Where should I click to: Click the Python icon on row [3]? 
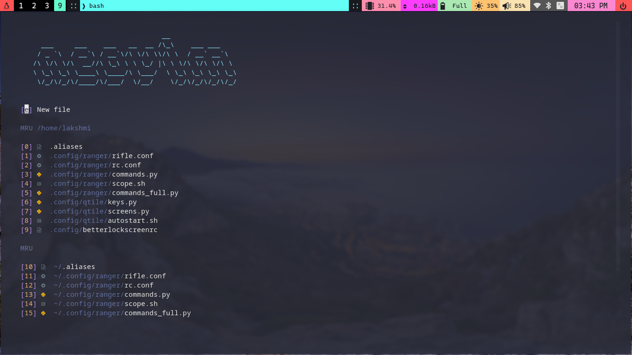[x=39, y=174]
